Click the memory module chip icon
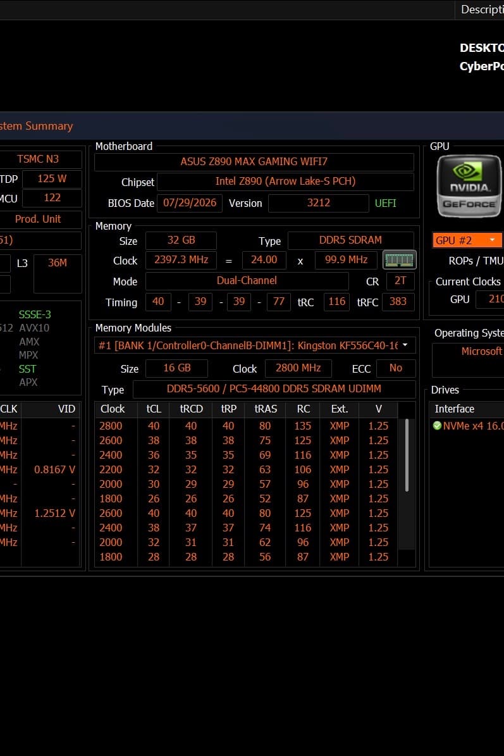Viewport: 504px width, 756px height. 400,260
